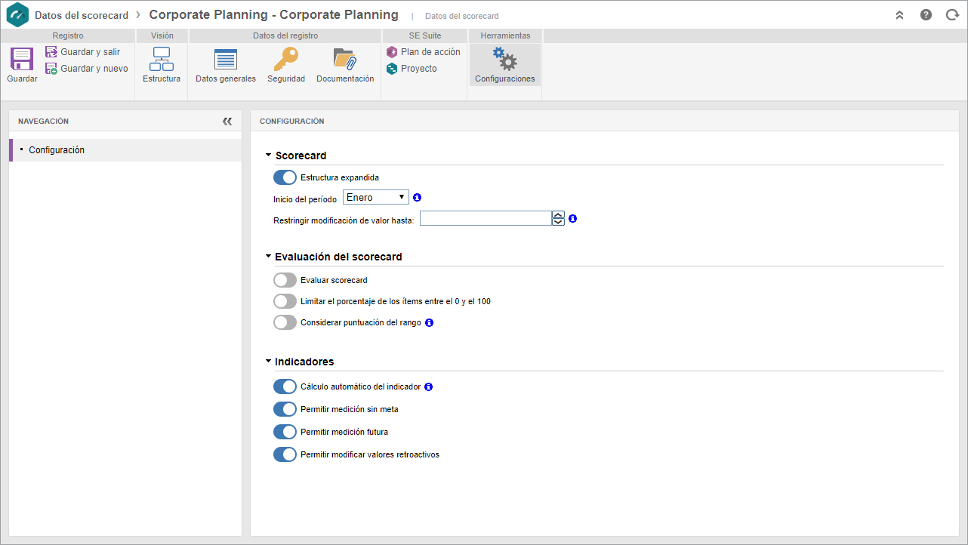968x545 pixels.
Task: Collapse the Scorecard section
Action: click(268, 155)
